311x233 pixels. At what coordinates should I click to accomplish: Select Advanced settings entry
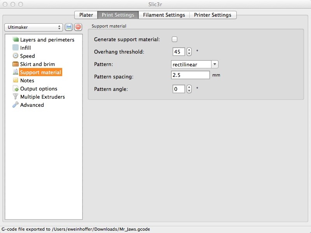pos(32,105)
